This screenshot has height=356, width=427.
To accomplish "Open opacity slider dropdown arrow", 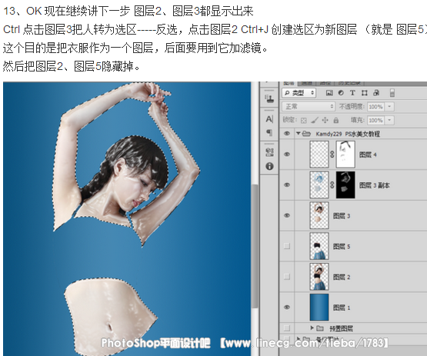I will click(x=389, y=106).
